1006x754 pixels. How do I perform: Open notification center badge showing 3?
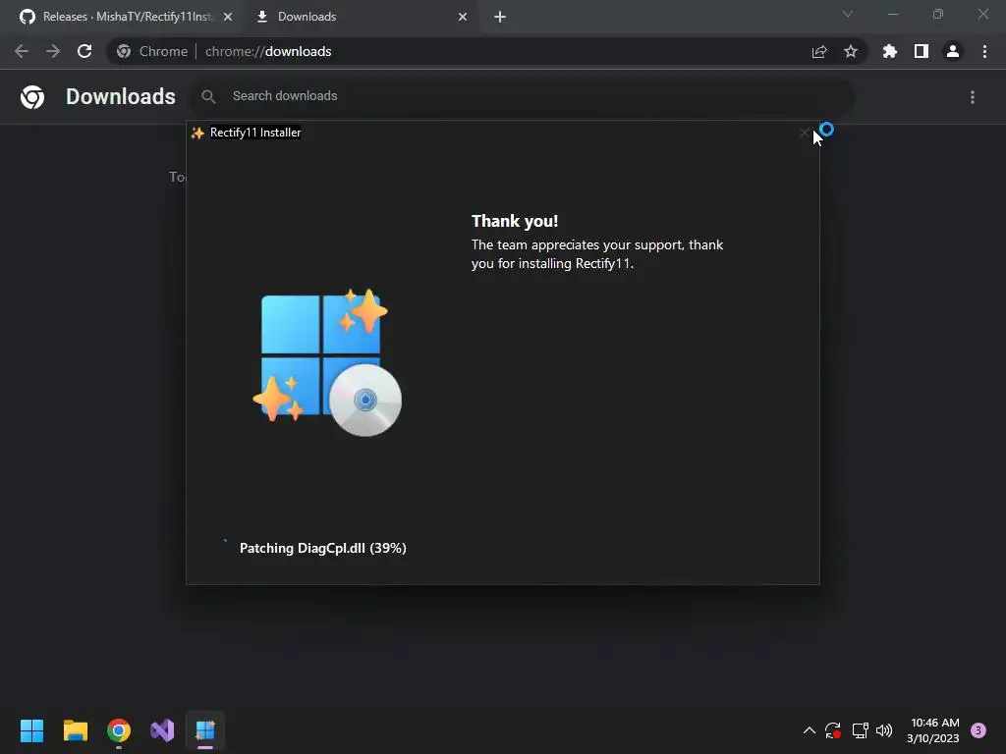point(978,730)
